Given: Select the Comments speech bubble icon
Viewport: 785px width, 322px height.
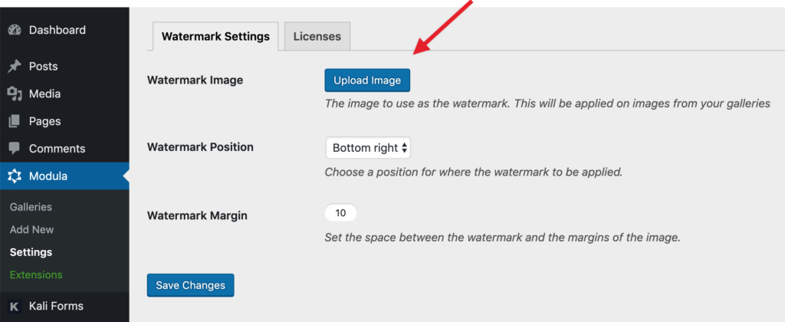Looking at the screenshot, I should (x=15, y=149).
